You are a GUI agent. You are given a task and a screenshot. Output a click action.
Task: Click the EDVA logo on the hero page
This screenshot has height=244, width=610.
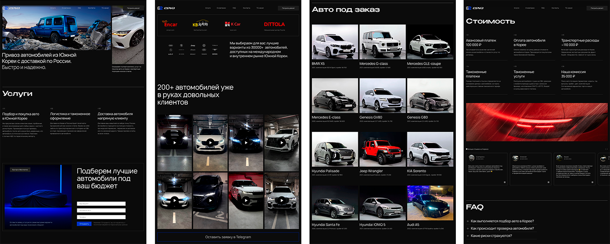click(x=11, y=8)
